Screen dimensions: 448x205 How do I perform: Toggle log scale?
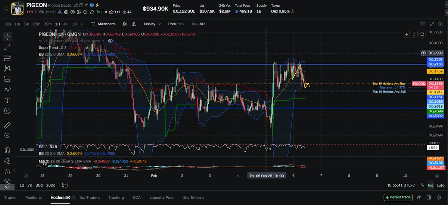coord(430,185)
